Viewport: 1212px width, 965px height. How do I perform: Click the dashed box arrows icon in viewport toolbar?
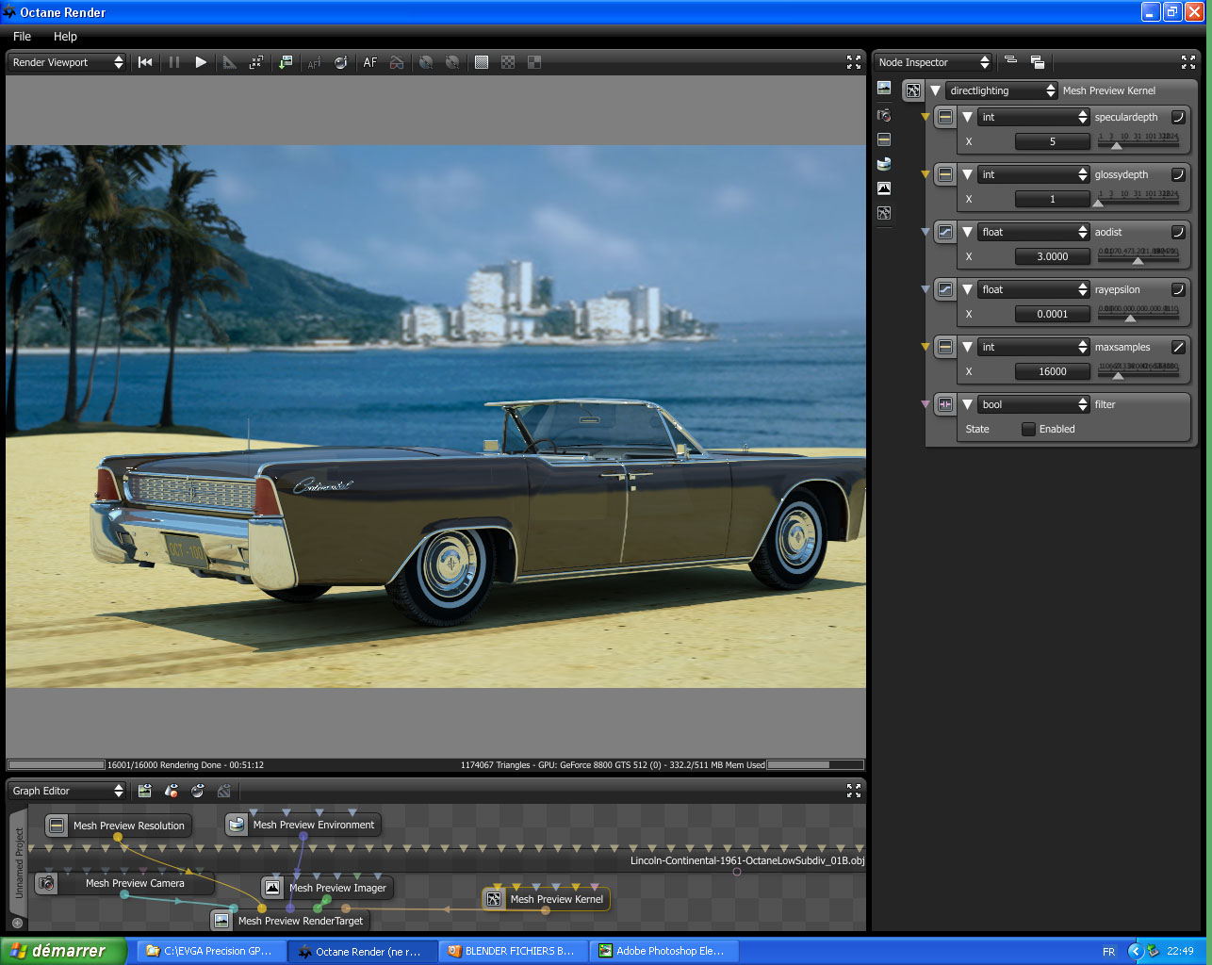point(255,62)
